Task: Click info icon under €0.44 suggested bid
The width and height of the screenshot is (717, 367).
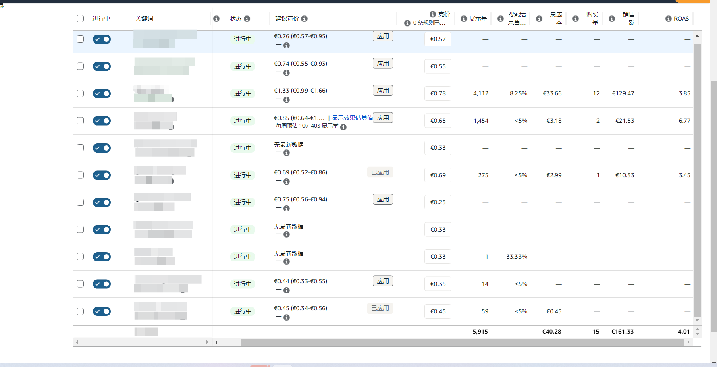Action: (x=287, y=290)
